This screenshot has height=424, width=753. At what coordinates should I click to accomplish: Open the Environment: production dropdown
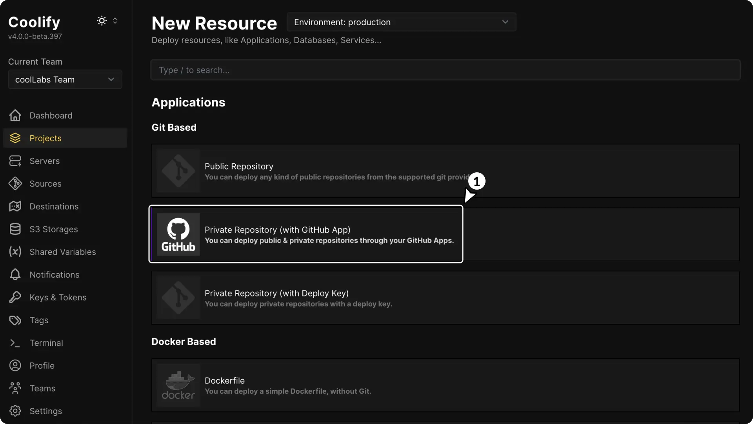[x=401, y=22]
